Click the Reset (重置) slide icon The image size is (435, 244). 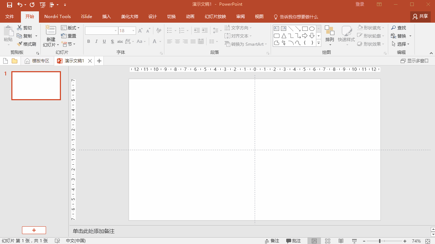[64, 36]
